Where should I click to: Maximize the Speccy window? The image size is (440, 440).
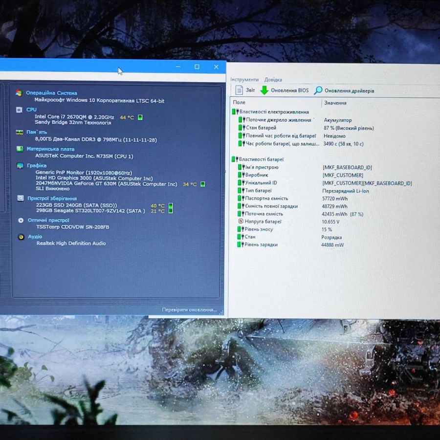tap(197, 67)
